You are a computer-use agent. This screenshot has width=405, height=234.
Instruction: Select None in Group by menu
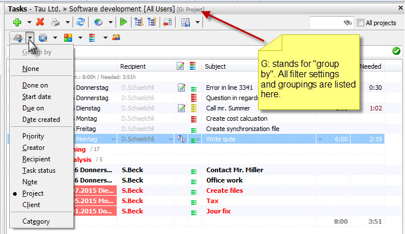click(31, 68)
